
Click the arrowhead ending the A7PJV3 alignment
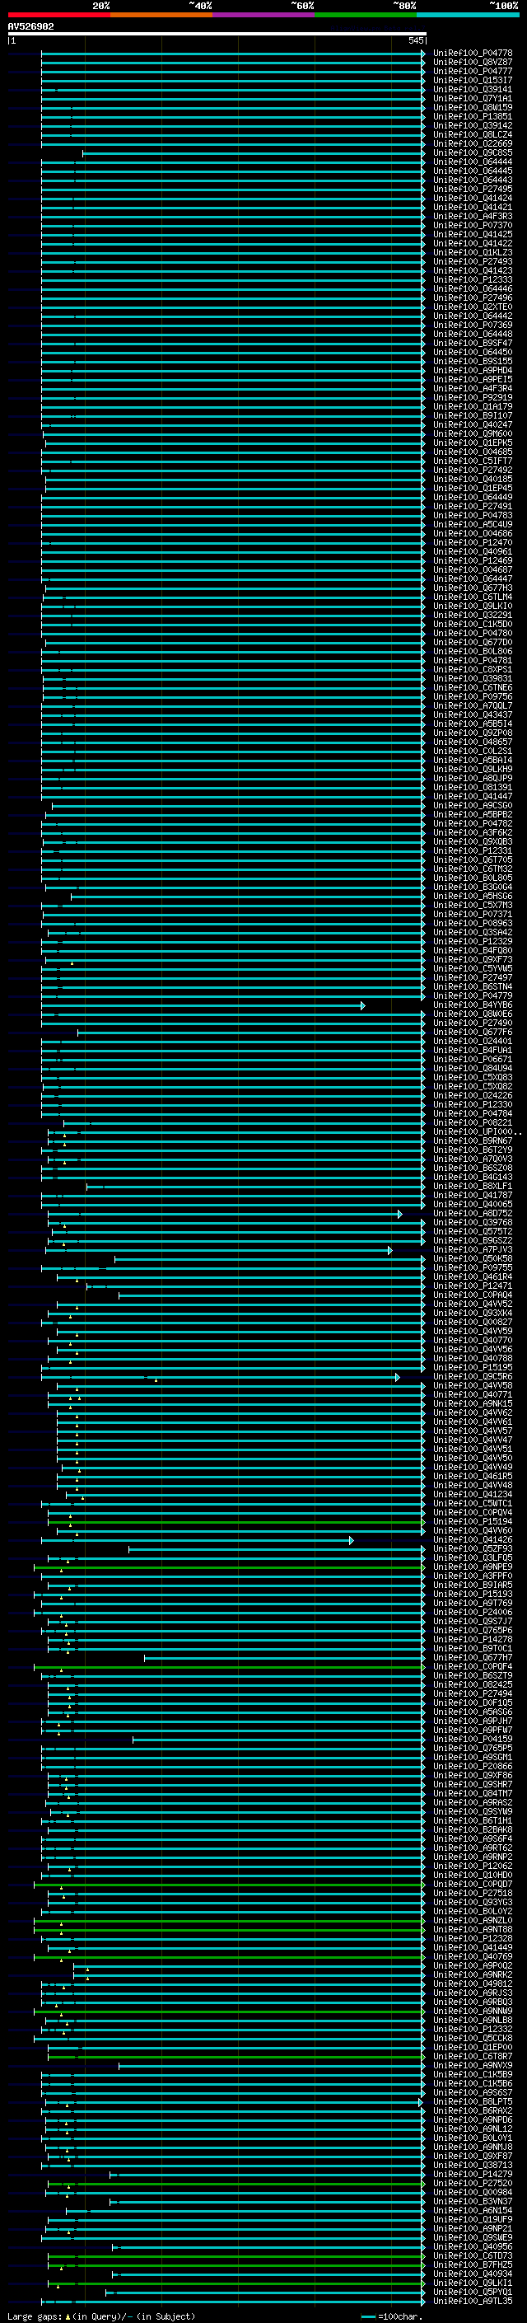click(390, 1250)
